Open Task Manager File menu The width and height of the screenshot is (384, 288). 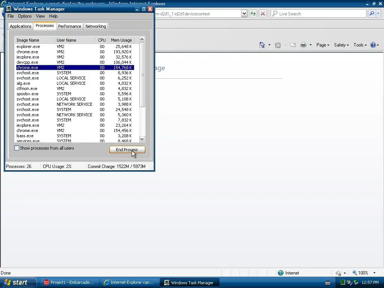tap(10, 16)
